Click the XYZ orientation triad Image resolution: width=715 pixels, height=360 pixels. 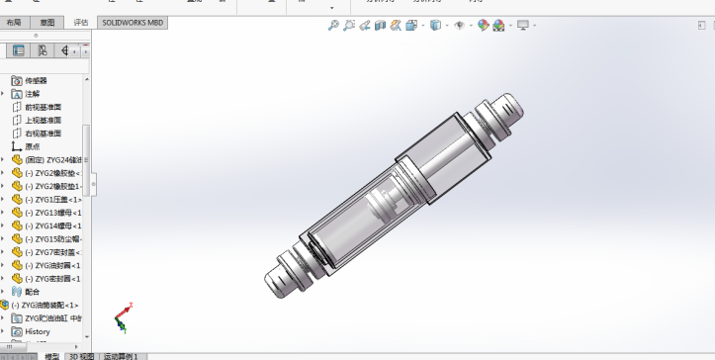pyautogui.click(x=123, y=318)
